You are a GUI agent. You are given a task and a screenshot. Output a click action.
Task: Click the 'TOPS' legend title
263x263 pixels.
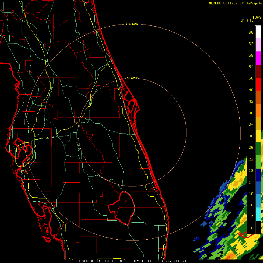[257, 17]
